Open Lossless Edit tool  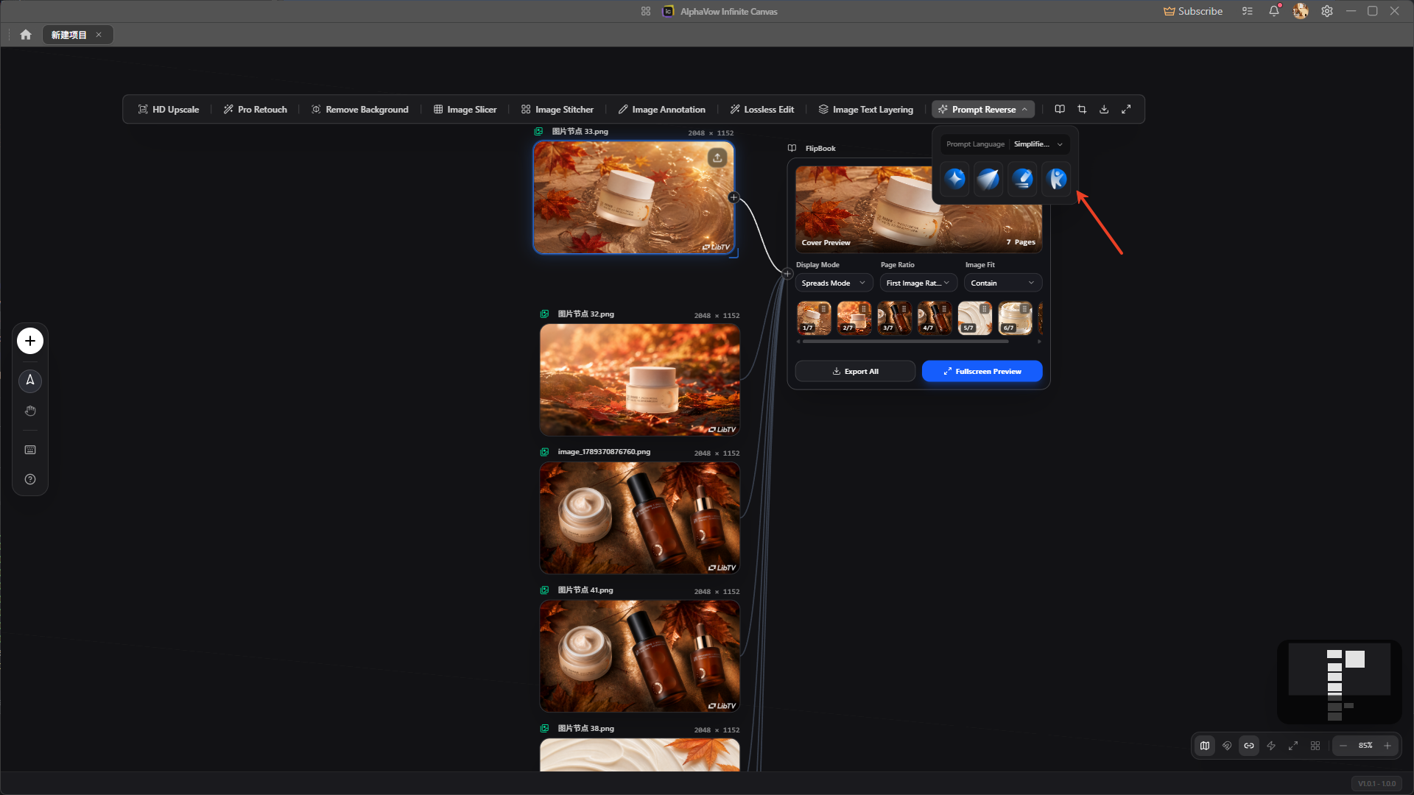(761, 109)
